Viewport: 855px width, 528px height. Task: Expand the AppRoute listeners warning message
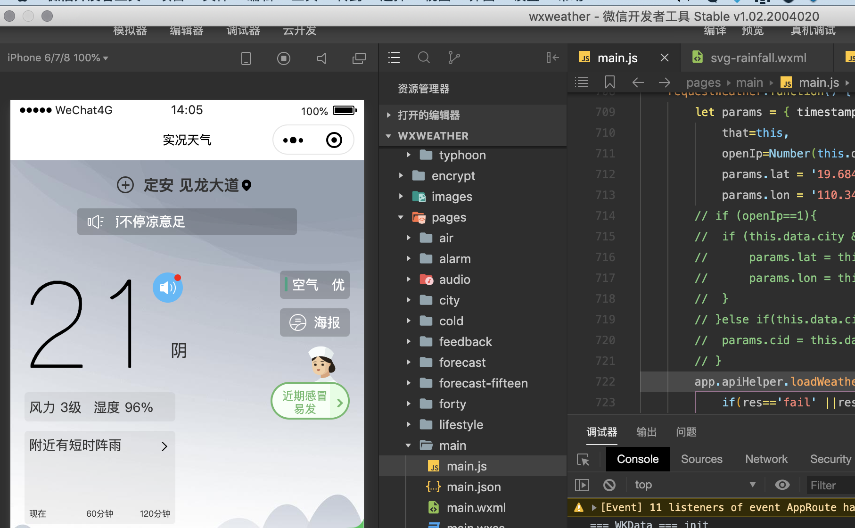click(x=594, y=508)
